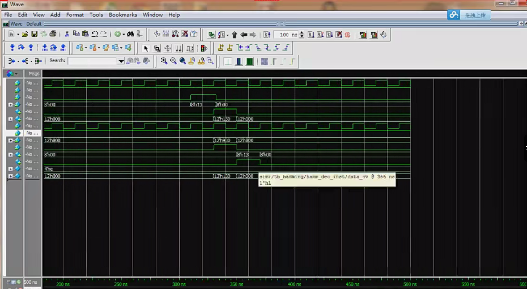This screenshot has width=527, height=289.
Task: Expand the first 8'h00 bus signal
Action: pos(10,104)
